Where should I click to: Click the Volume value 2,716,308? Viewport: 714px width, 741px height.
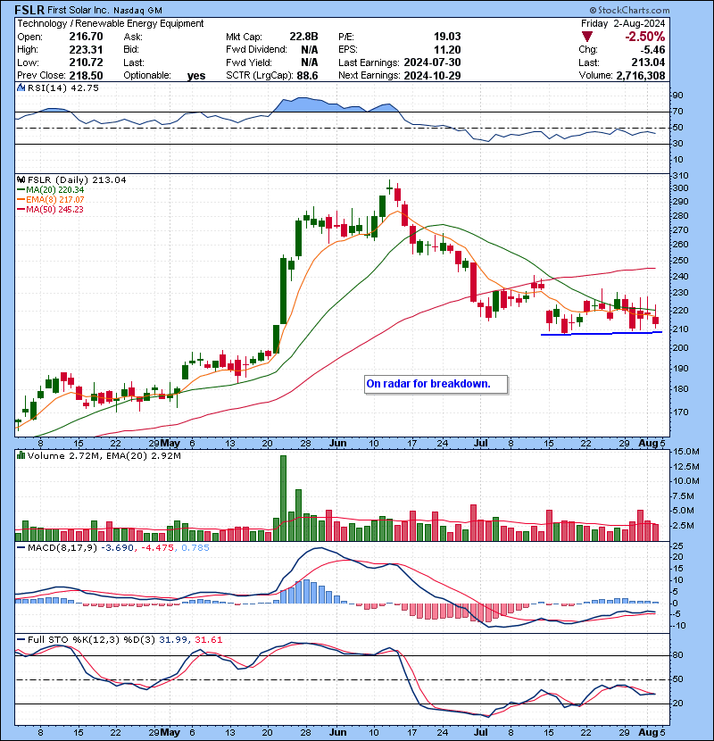coord(640,75)
